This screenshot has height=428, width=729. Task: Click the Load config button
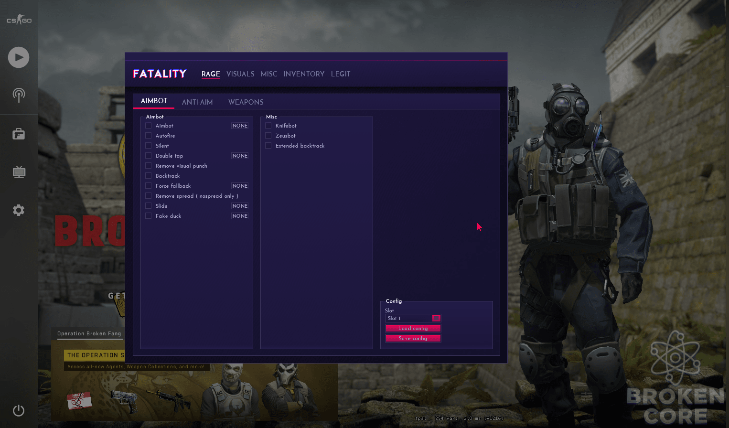[x=413, y=328]
